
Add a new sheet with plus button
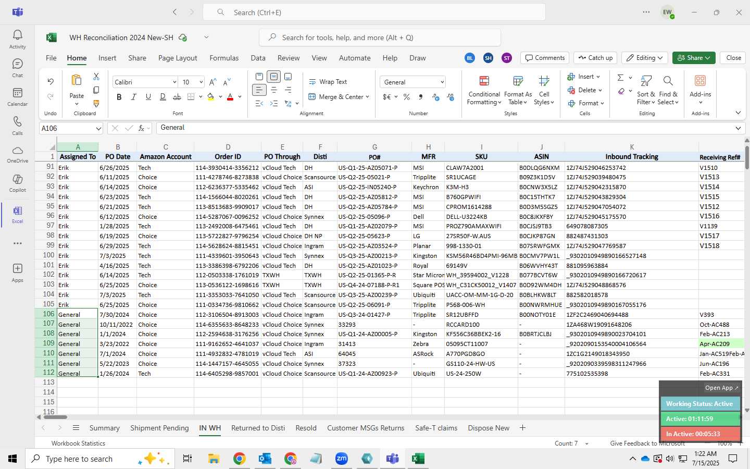click(x=522, y=428)
